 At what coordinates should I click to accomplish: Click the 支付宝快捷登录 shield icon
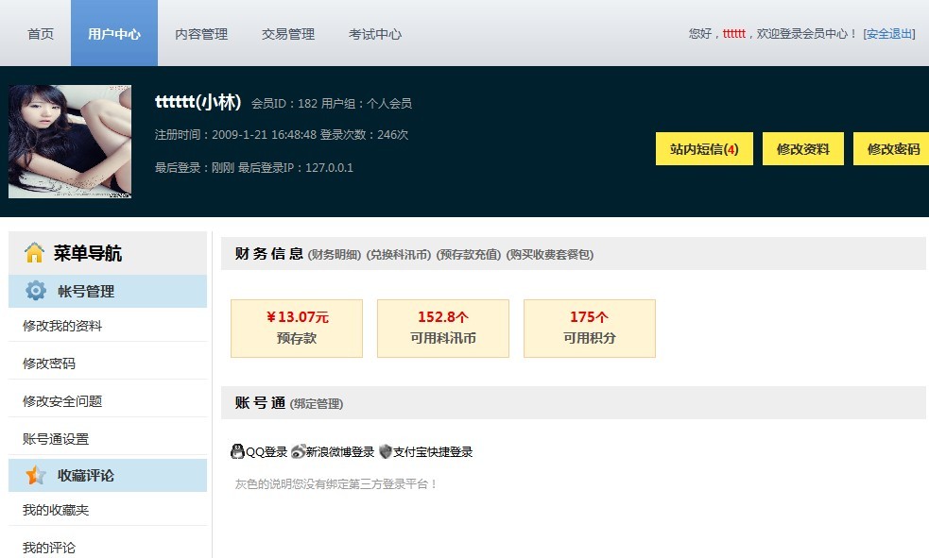point(385,451)
